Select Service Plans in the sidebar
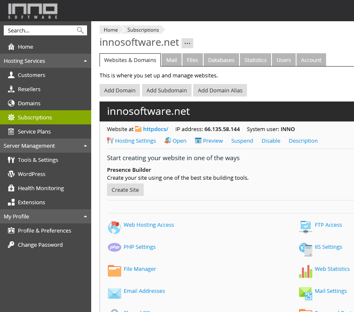This screenshot has height=312, width=354. click(x=46, y=131)
